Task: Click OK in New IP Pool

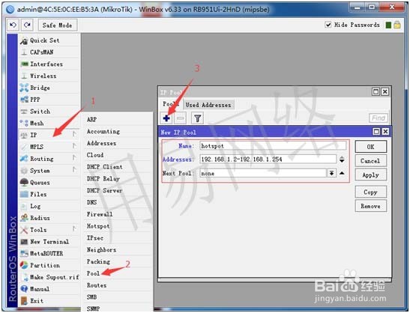Action: (371, 147)
